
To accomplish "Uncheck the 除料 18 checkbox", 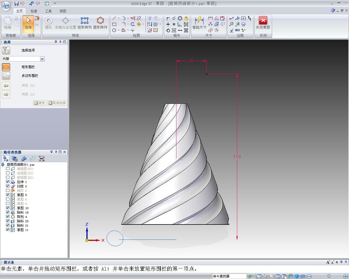I will pyautogui.click(x=8, y=212).
